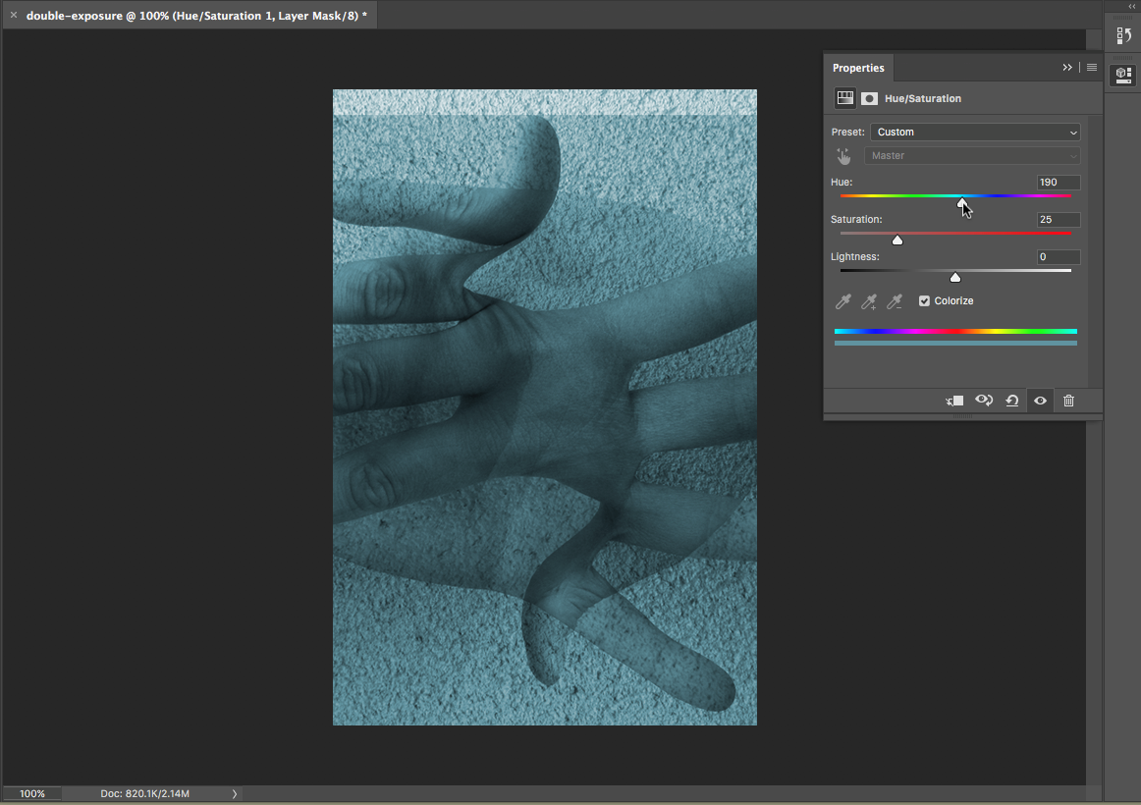Select the double-exposure document tab
This screenshot has width=1141, height=805.
tap(196, 16)
